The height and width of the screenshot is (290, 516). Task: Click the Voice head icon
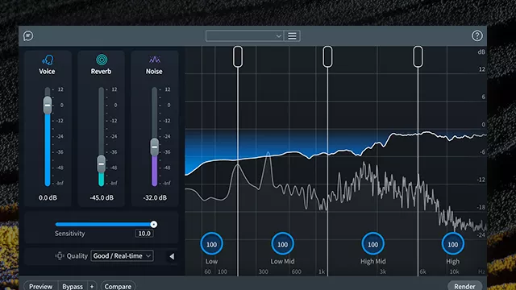point(48,60)
